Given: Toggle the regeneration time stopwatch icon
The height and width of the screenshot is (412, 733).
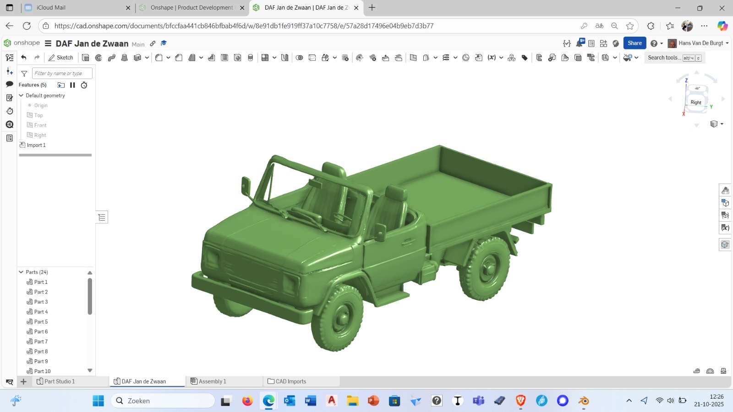Looking at the screenshot, I should click(x=84, y=85).
